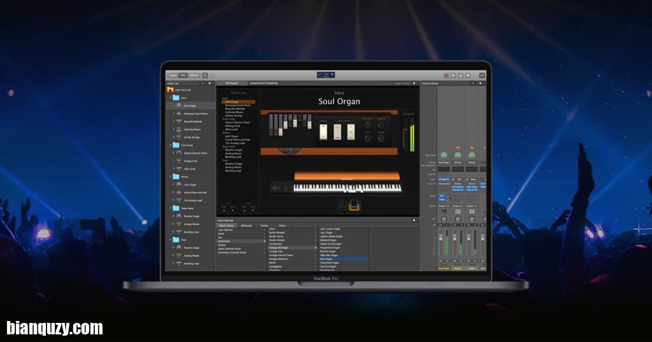This screenshot has width=652, height=342.
Task: Select the Jazz Organ patch icon
Action: [x=179, y=184]
